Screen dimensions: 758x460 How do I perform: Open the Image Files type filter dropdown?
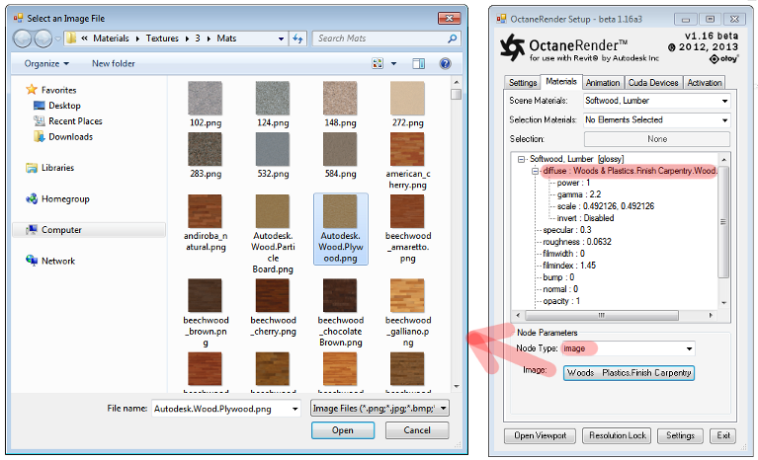tap(379, 409)
